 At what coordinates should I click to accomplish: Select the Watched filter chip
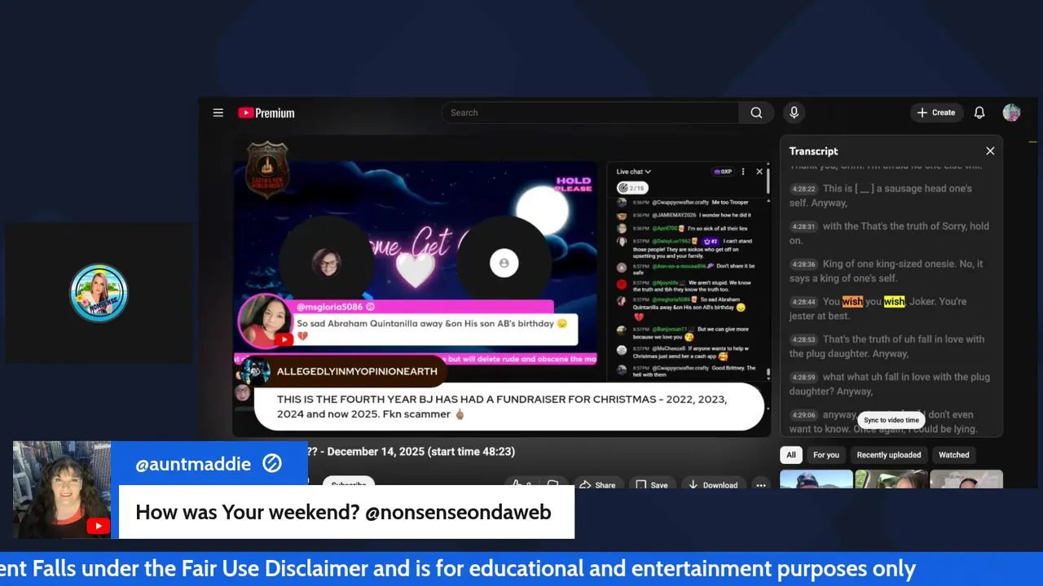pyautogui.click(x=954, y=455)
